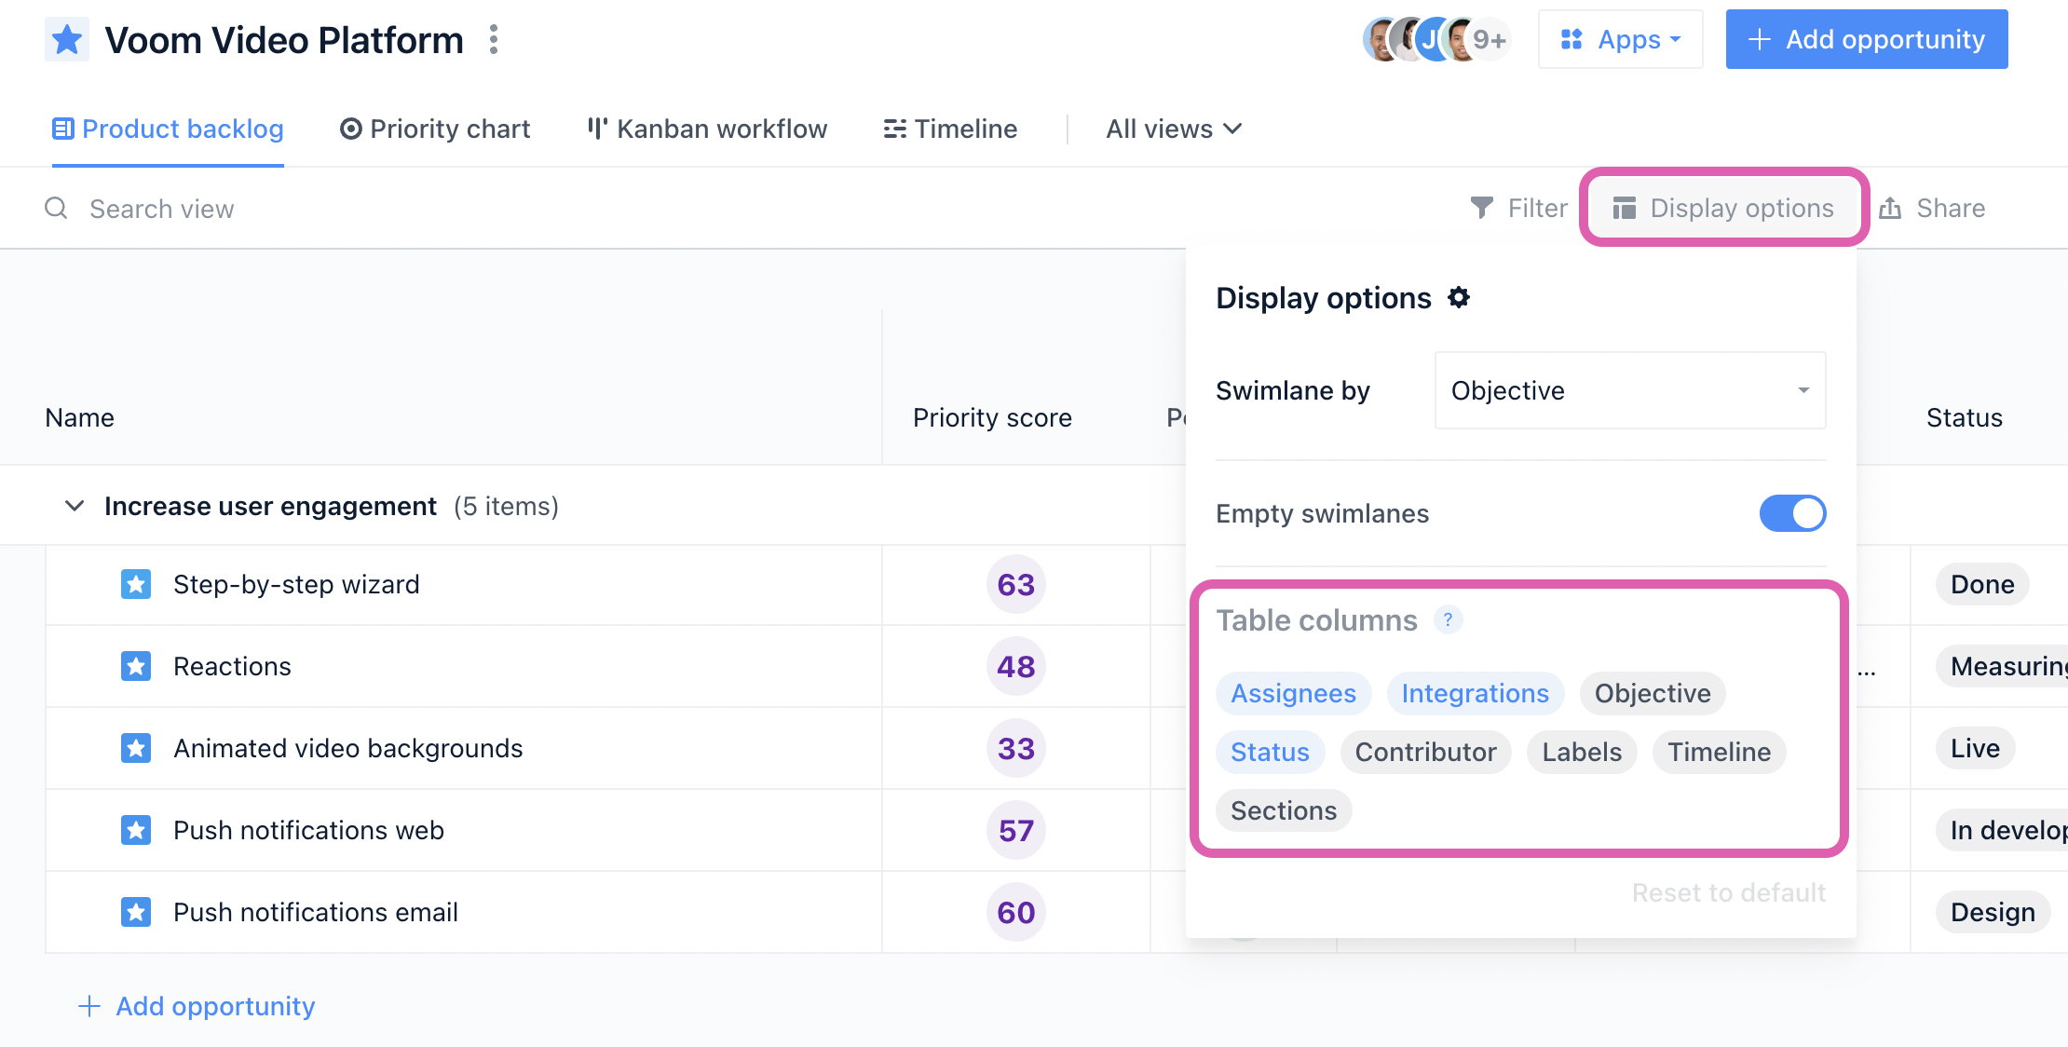Click the Measuring status pill
This screenshot has height=1047, width=2068.
point(2002,666)
